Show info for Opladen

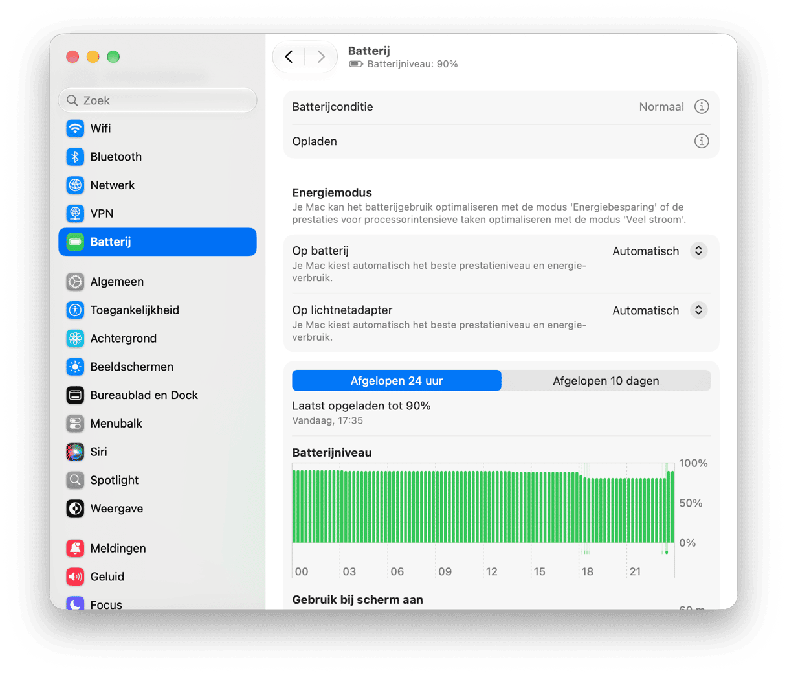coord(702,141)
